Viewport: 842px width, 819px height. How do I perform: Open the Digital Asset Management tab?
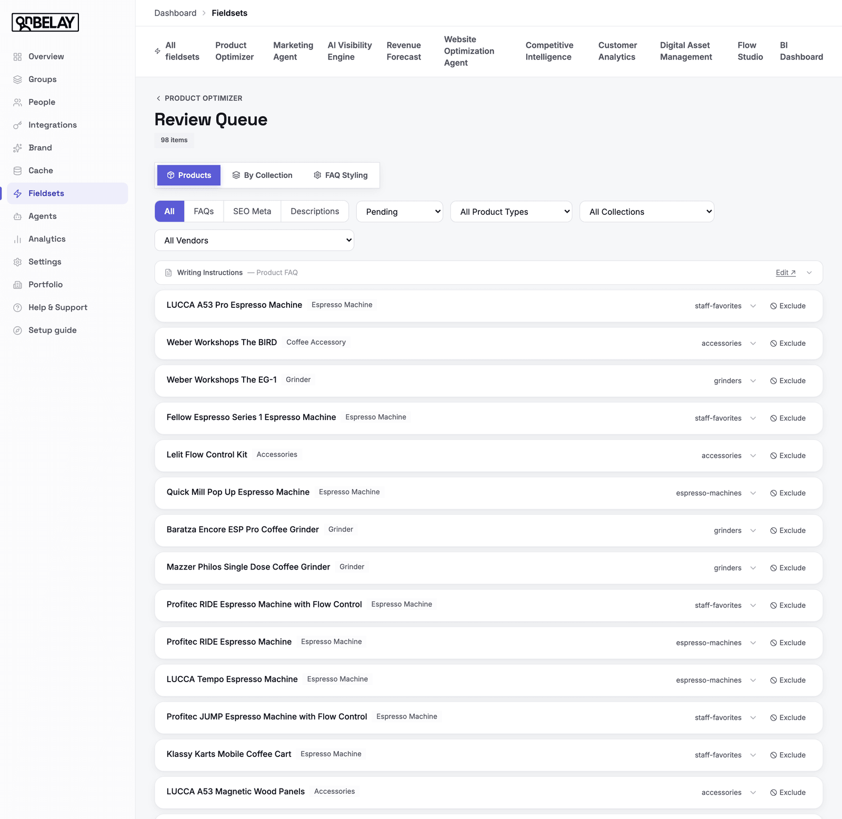pos(686,51)
